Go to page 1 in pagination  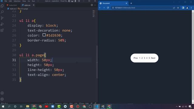pos(140,58)
